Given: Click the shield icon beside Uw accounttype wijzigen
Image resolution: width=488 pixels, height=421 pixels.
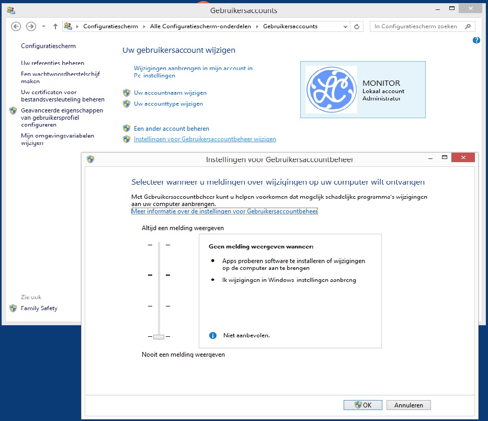Looking at the screenshot, I should coord(127,104).
